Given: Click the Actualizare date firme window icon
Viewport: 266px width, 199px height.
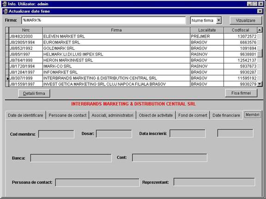Looking at the screenshot, I should click(x=6, y=11).
